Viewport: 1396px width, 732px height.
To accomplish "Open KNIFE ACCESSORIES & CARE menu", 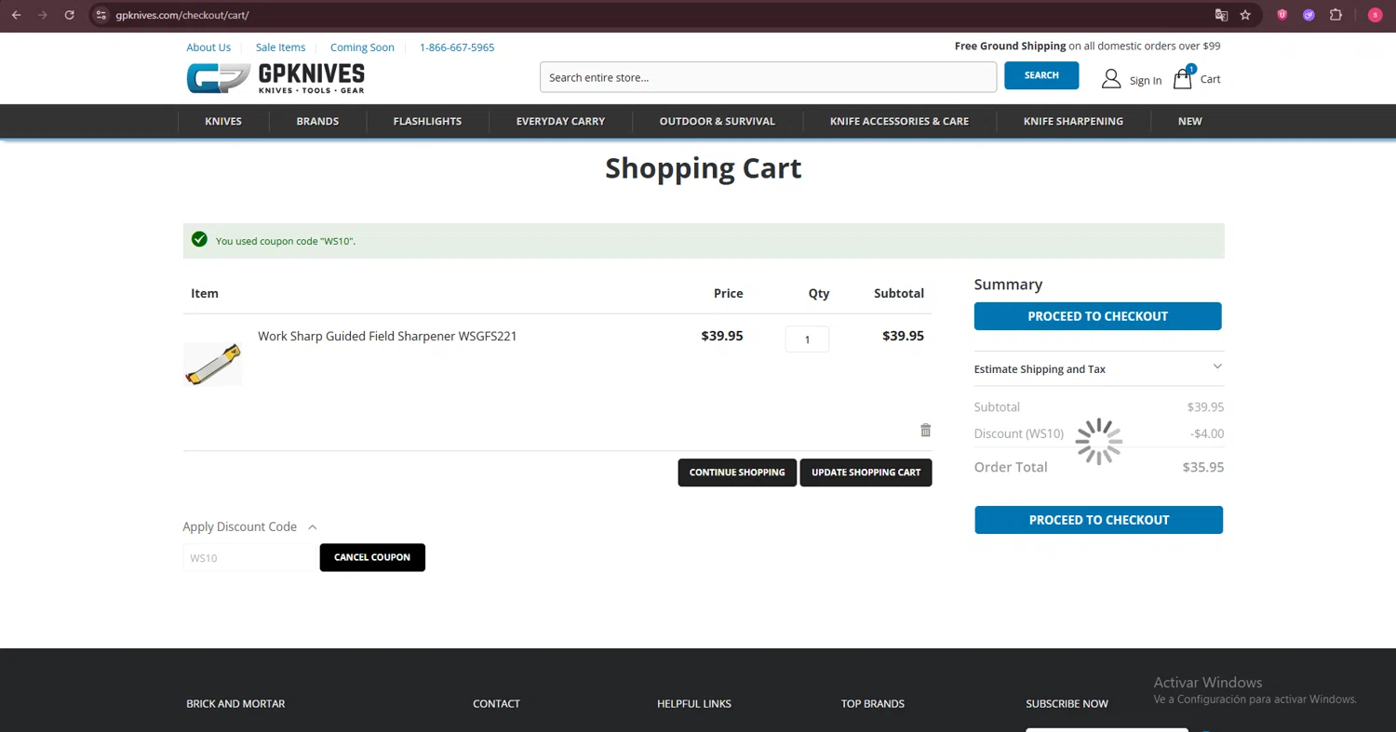I will coord(899,121).
